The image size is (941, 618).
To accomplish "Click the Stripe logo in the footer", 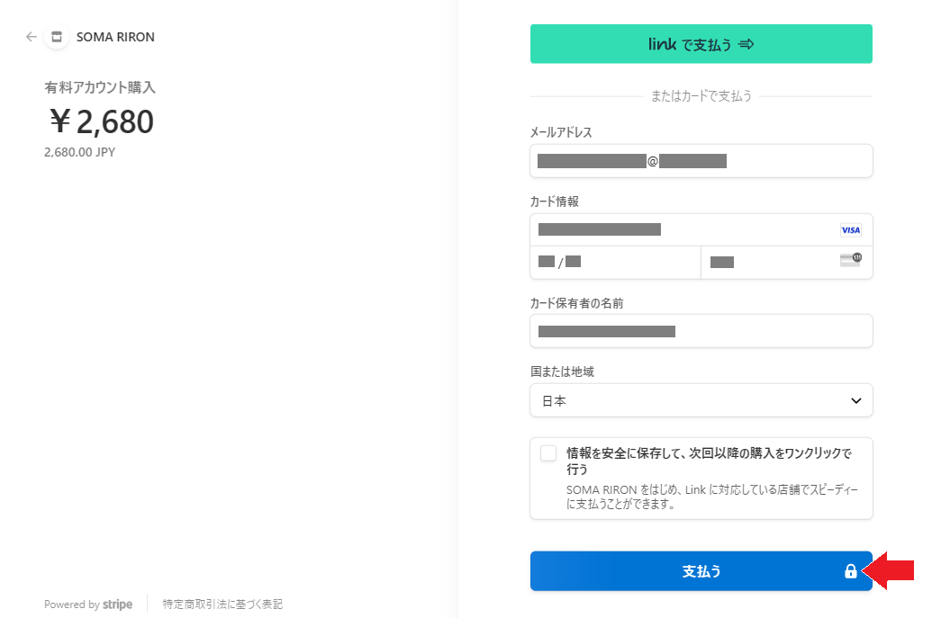I will (x=117, y=605).
